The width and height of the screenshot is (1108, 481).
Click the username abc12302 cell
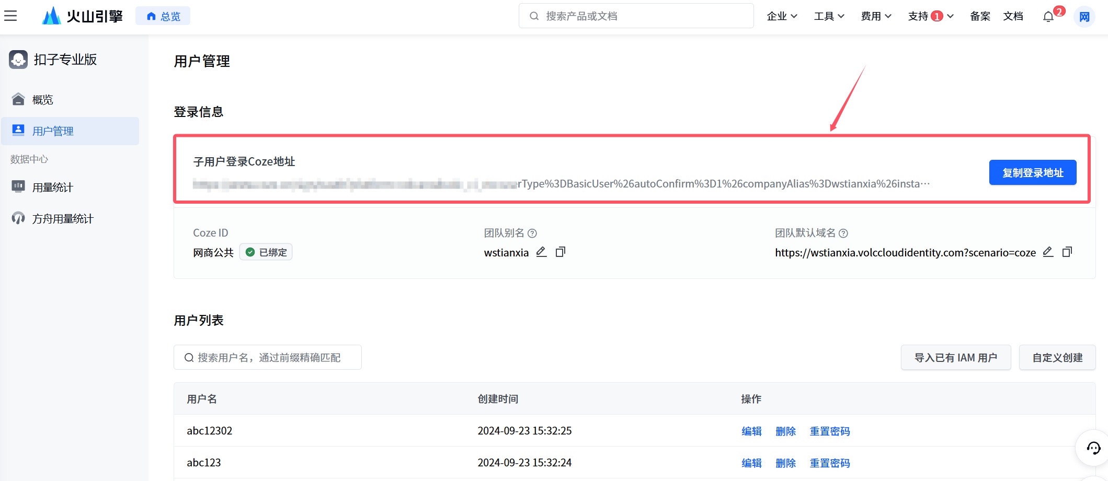tap(209, 431)
